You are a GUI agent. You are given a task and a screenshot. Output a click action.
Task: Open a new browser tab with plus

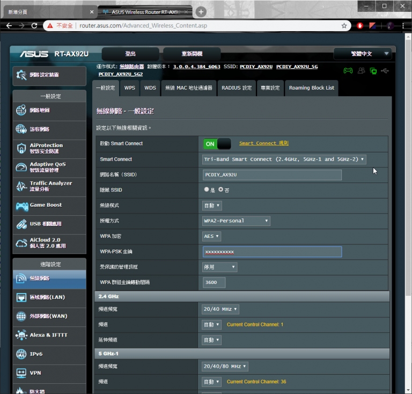pyautogui.click(x=201, y=12)
